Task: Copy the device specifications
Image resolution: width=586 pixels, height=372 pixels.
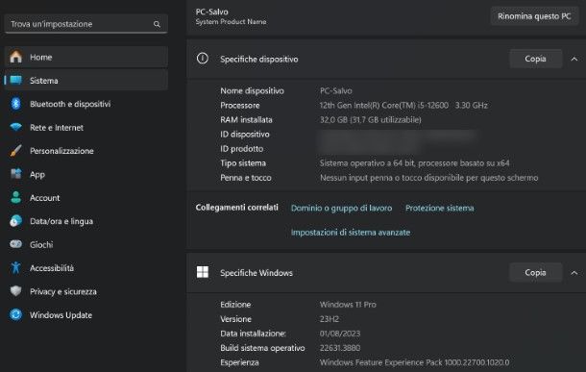Action: point(535,59)
